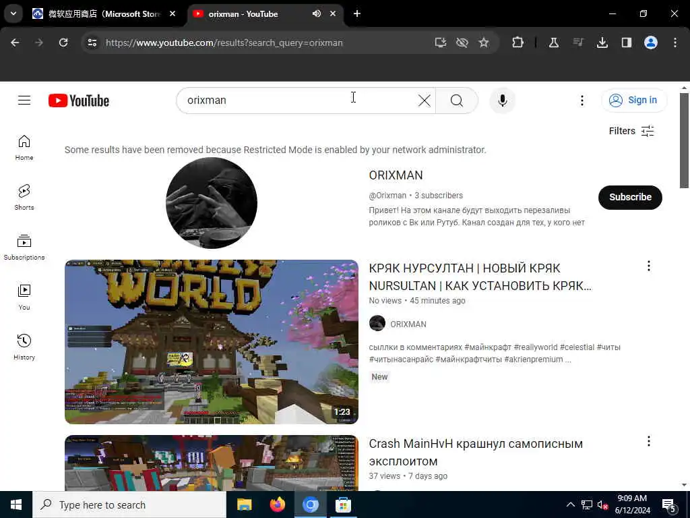The width and height of the screenshot is (690, 518).
Task: Open the ORIXMAN channel title link
Action: pos(396,175)
